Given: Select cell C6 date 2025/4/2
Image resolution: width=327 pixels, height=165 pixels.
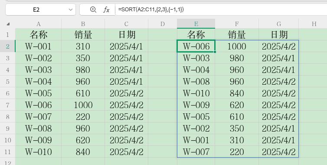Looking at the screenshot, I should [x=126, y=93].
